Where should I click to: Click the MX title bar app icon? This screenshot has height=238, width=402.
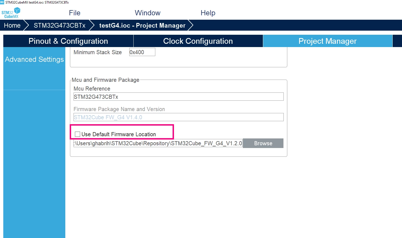click(2, 2)
